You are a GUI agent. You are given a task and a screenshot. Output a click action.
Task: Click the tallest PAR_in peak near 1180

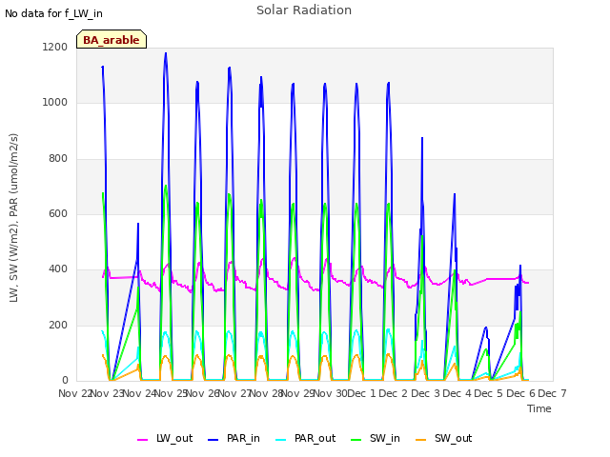coord(166,53)
